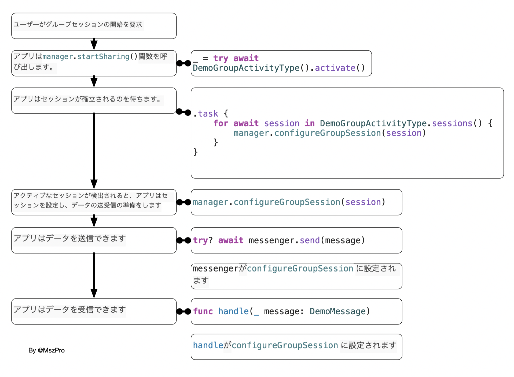Click the "try await DemoGroupActivityType().activate()" code box
This screenshot has width=514, height=377.
281,63
